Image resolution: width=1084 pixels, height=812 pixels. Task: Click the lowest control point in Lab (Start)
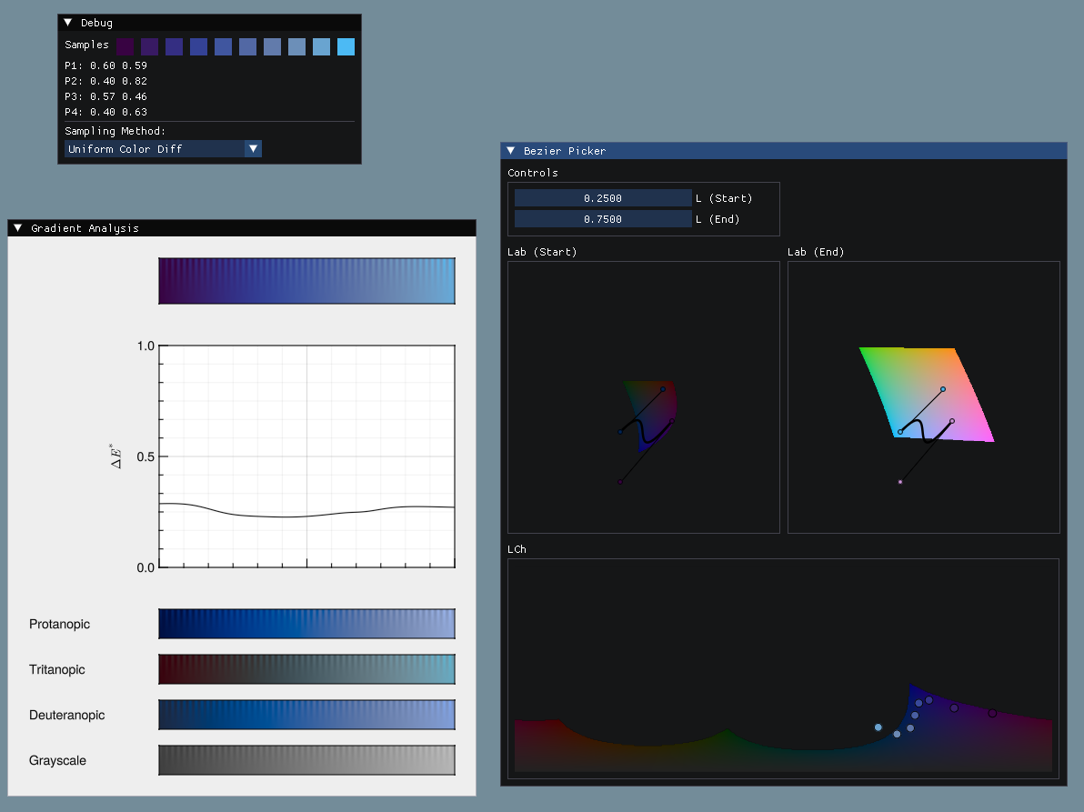point(620,482)
